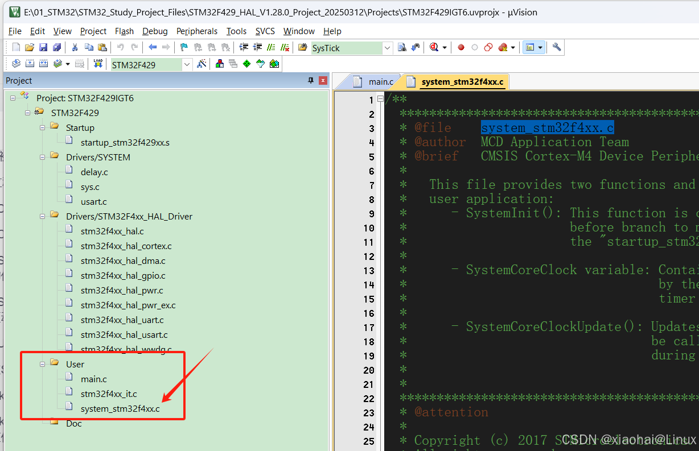Select stm32f4xx_it.c under User

(x=109, y=394)
